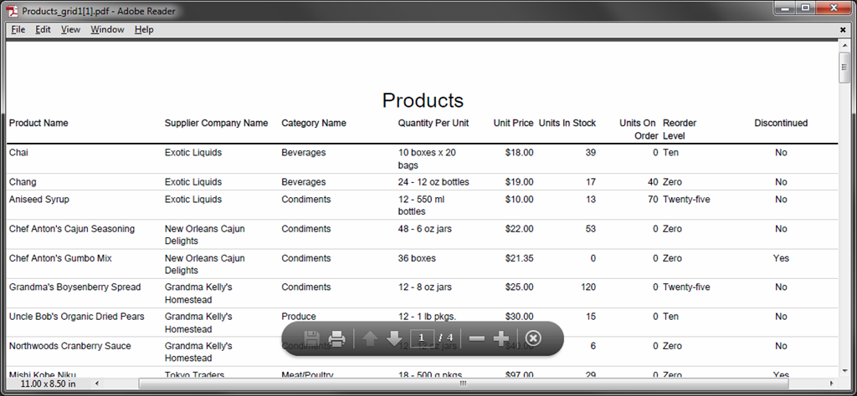Click Uncle Bob's Organic Dried Pears cell
The width and height of the screenshot is (857, 396).
pyautogui.click(x=76, y=317)
